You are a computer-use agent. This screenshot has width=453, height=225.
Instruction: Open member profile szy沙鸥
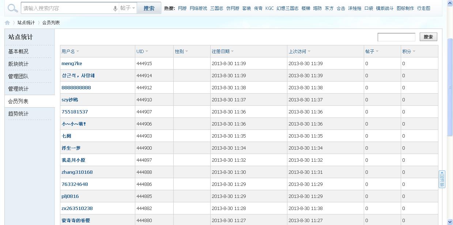click(x=69, y=100)
